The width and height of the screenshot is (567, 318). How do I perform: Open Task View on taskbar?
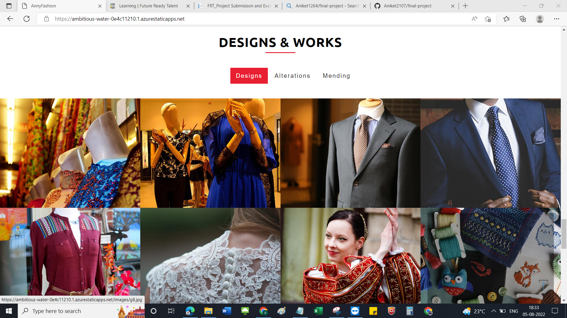pos(171,311)
